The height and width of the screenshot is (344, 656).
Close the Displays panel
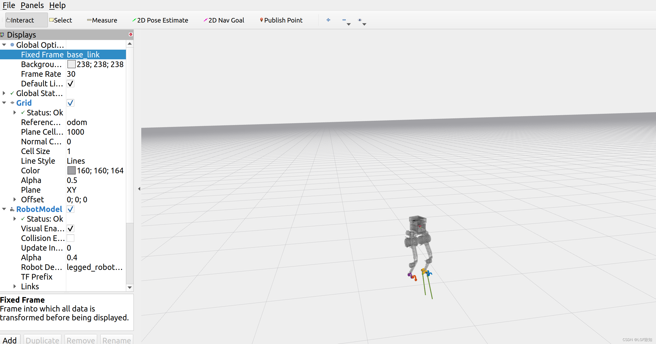tap(131, 34)
